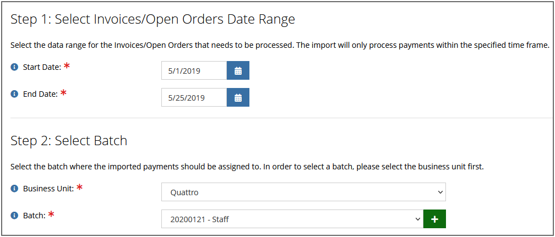
Task: Click the info icon beside Start Date
Action: (14, 67)
